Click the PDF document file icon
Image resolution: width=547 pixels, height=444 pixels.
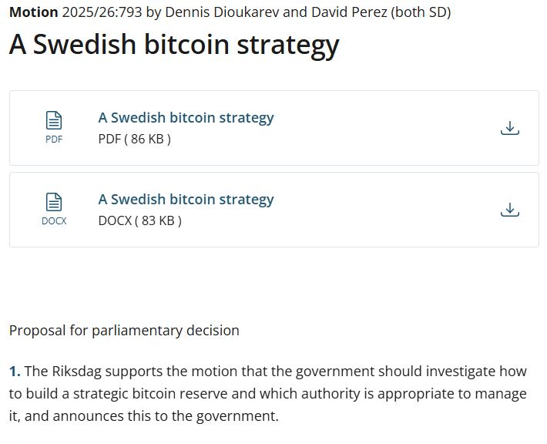54,120
